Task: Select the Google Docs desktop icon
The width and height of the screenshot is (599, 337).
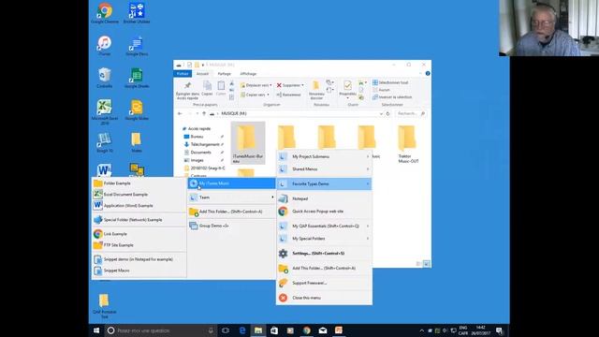Action: coord(137,46)
